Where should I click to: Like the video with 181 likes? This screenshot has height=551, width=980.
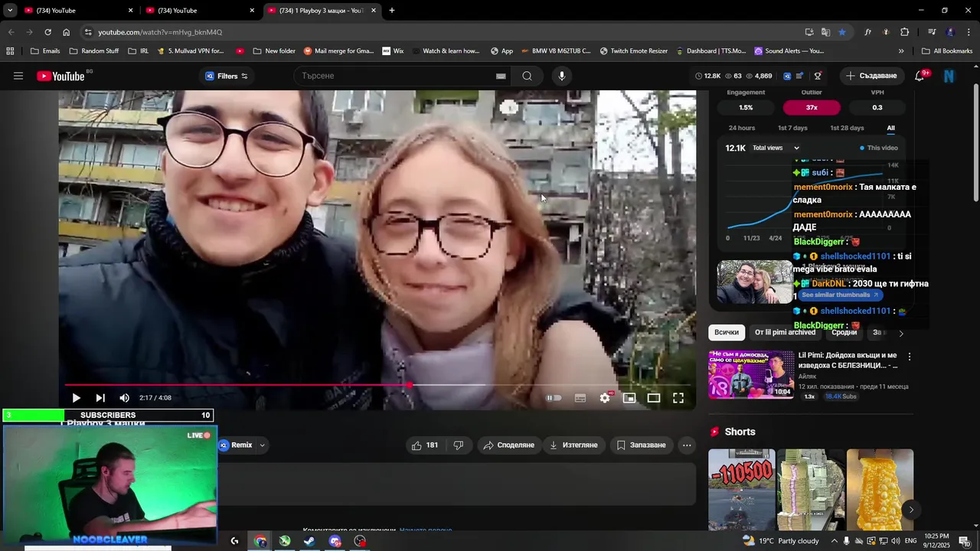(x=425, y=445)
